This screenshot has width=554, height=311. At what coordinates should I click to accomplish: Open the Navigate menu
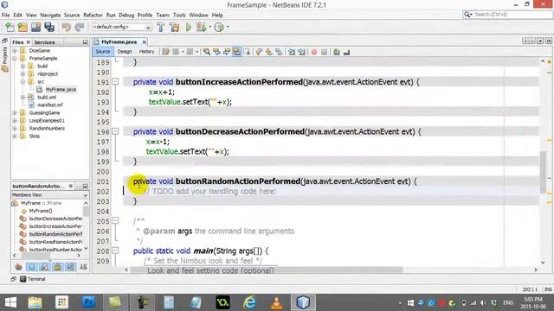(x=50, y=16)
